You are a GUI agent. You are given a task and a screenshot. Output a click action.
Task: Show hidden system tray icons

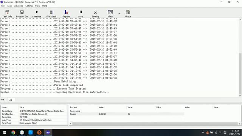[x=203, y=133]
